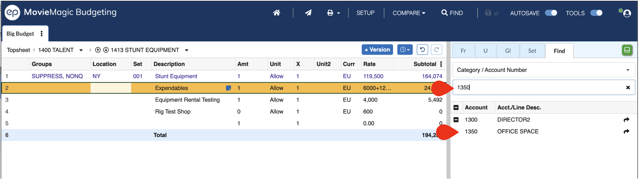Open Category / Account Number dropdown
Image resolution: width=639 pixels, height=180 pixels.
coord(543,70)
